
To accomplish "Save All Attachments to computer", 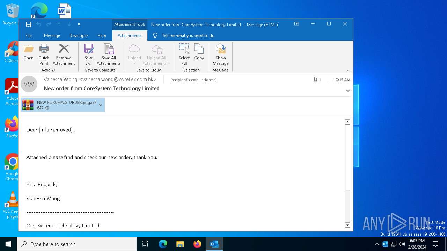I will tap(109, 55).
